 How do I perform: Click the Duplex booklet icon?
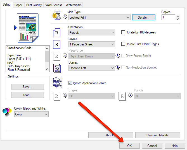(57, 68)
